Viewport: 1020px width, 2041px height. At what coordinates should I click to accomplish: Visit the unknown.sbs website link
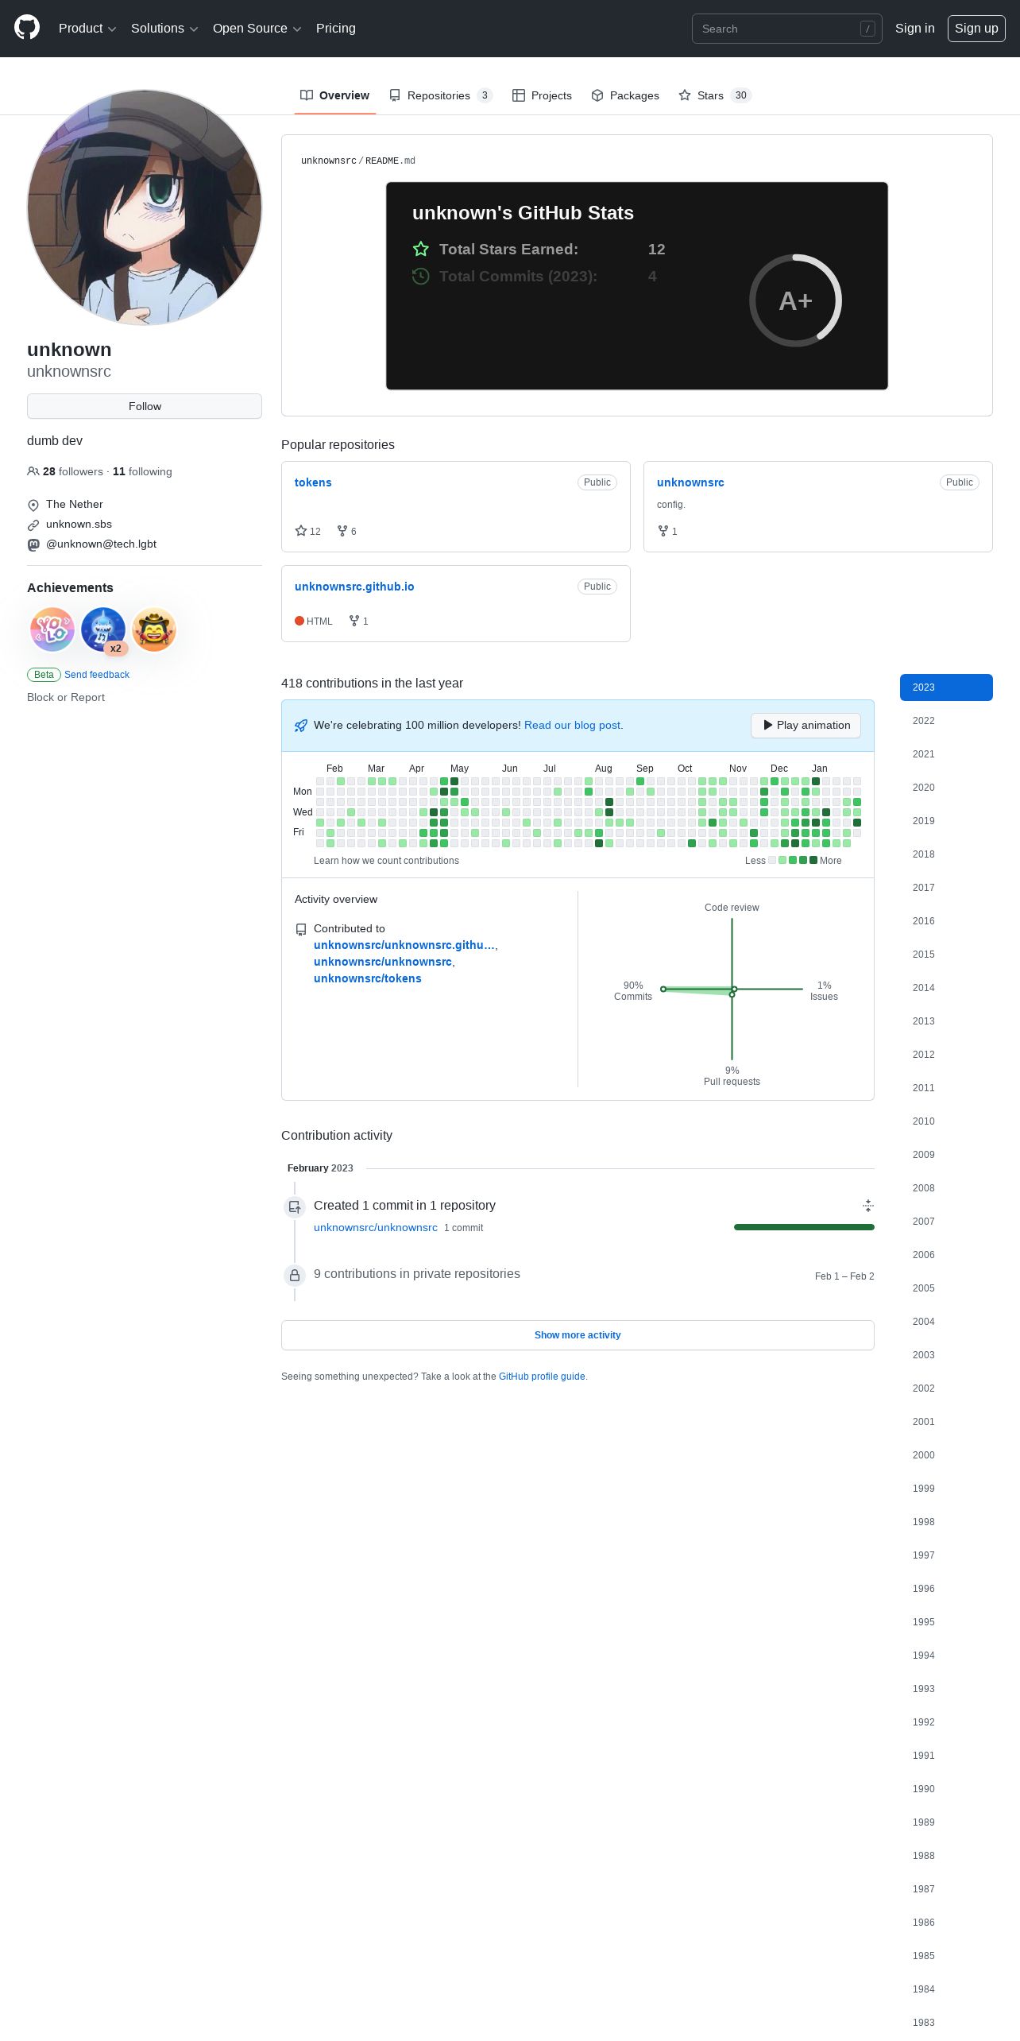pos(79,524)
